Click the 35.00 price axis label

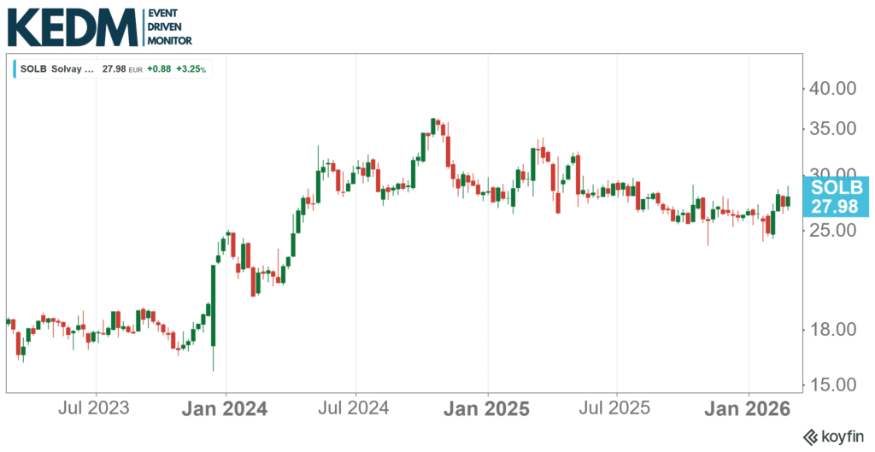pyautogui.click(x=831, y=130)
